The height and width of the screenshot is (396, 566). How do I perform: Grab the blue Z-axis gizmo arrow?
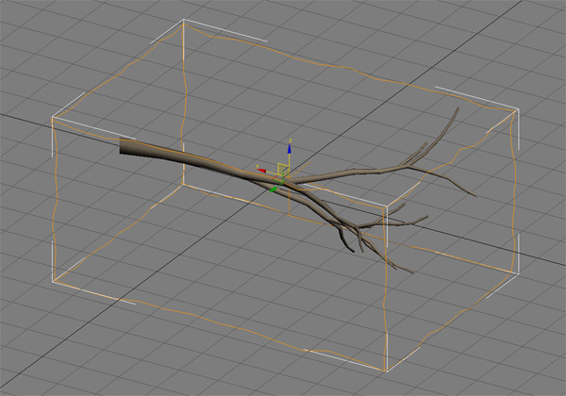[x=290, y=149]
